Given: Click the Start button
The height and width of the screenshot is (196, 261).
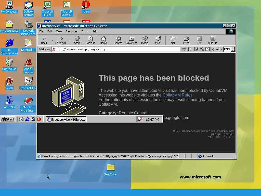Looking at the screenshot, I should (x=8, y=119).
